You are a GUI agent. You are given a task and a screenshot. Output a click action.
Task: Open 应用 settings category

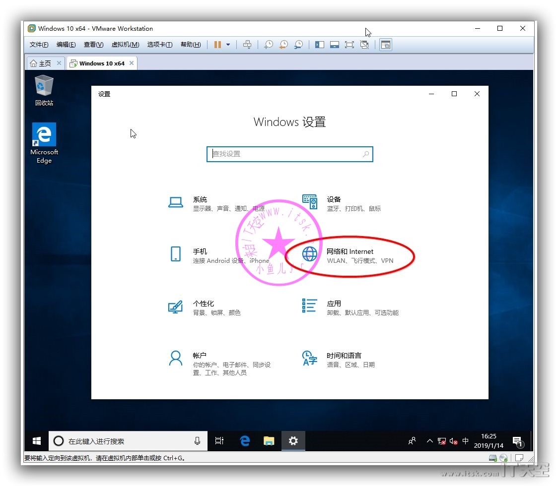point(350,307)
